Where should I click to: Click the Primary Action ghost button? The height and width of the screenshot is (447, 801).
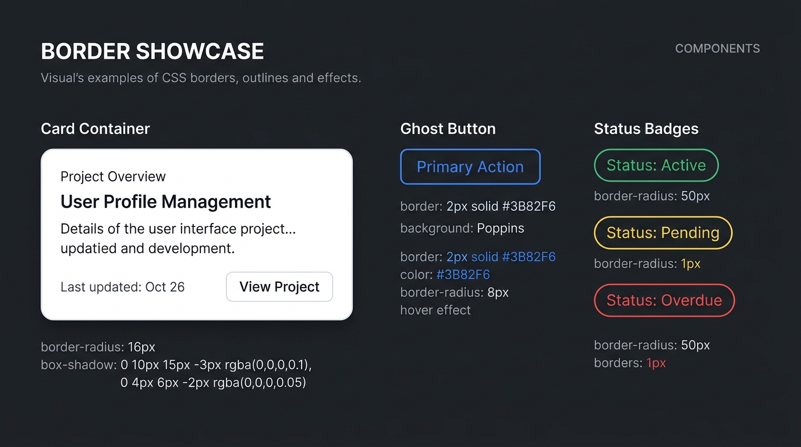click(x=470, y=167)
